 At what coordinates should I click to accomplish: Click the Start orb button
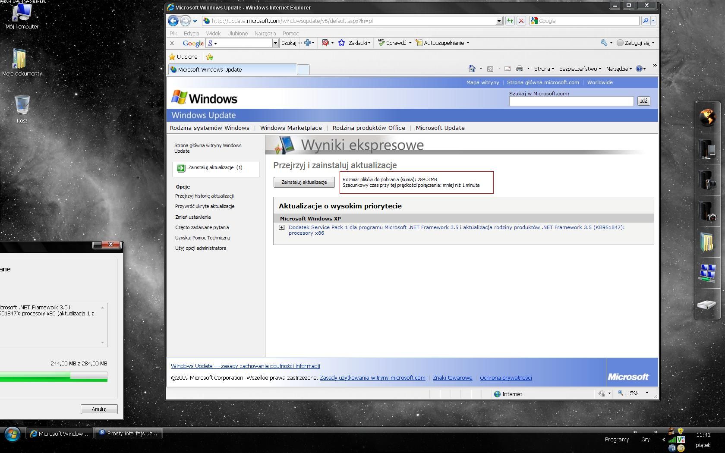coord(12,434)
